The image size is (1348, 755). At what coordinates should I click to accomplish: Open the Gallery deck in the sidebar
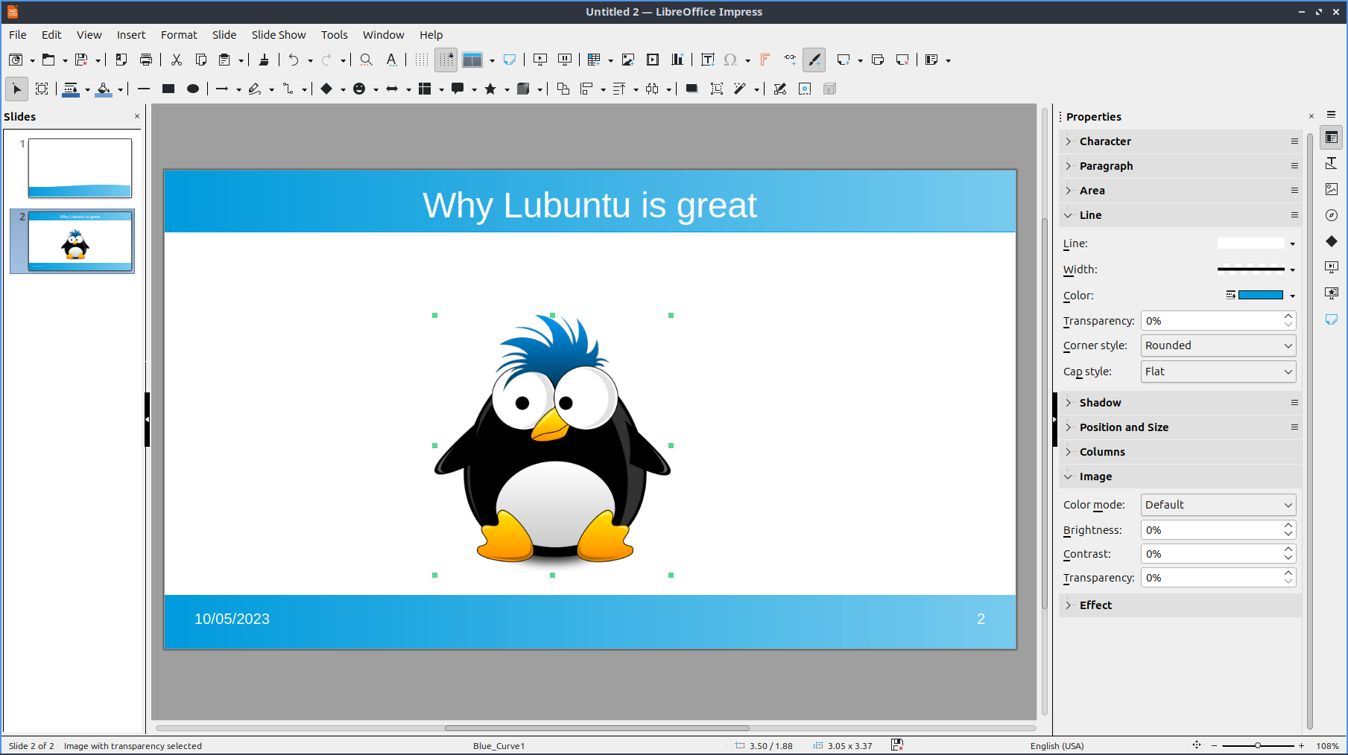pos(1332,189)
